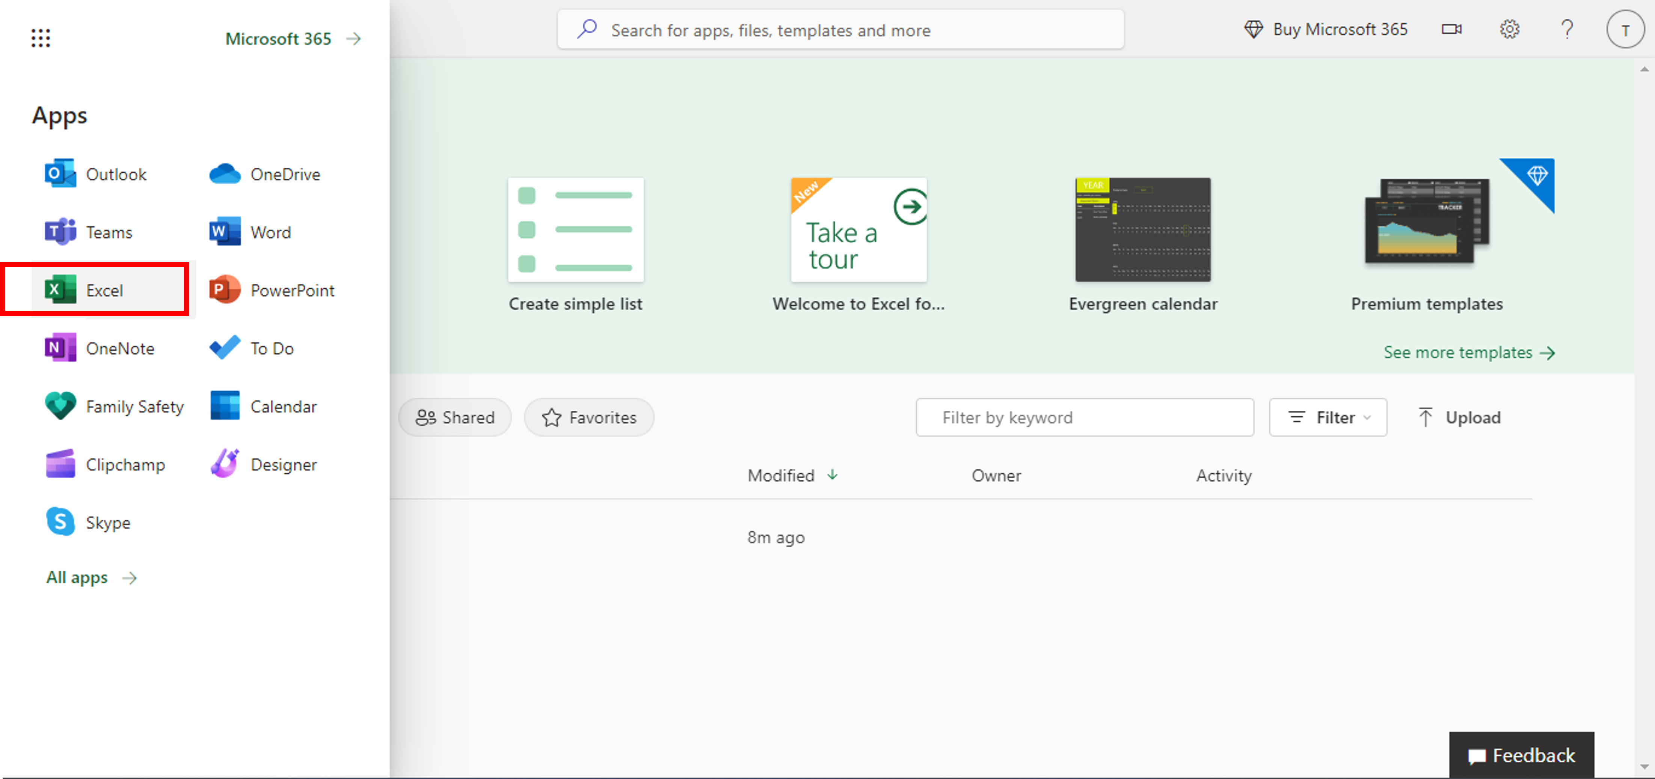Screen dimensions: 1655x779
Task: Open the settings gear icon
Action: (1509, 30)
